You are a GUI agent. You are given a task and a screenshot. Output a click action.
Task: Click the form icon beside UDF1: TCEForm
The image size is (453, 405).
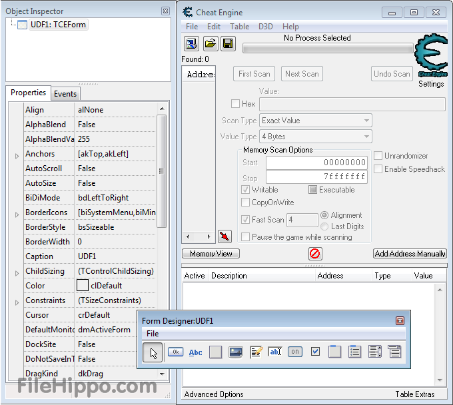point(22,25)
